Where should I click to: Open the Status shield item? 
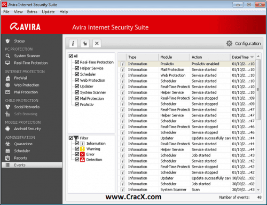coord(19,41)
